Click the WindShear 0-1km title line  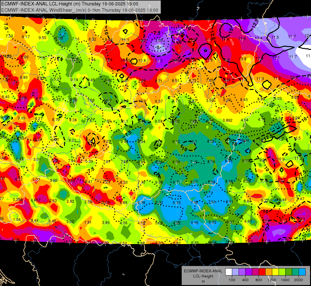coord(80,10)
